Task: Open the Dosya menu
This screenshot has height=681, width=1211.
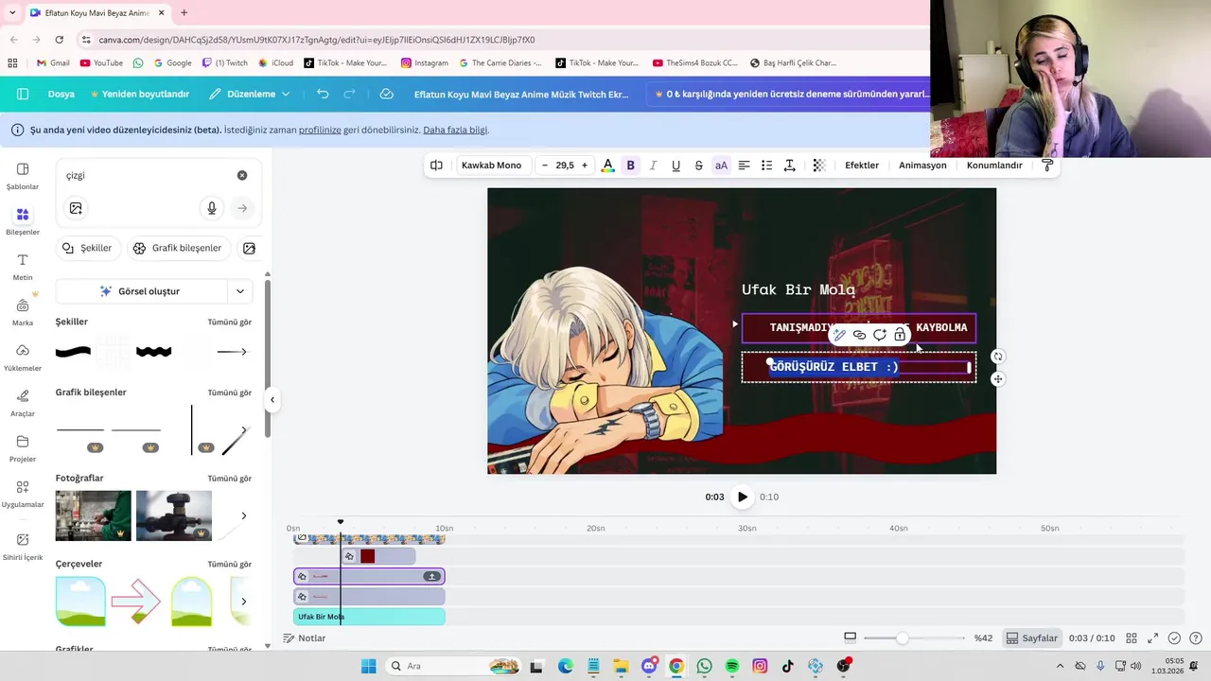Action: pyautogui.click(x=61, y=94)
